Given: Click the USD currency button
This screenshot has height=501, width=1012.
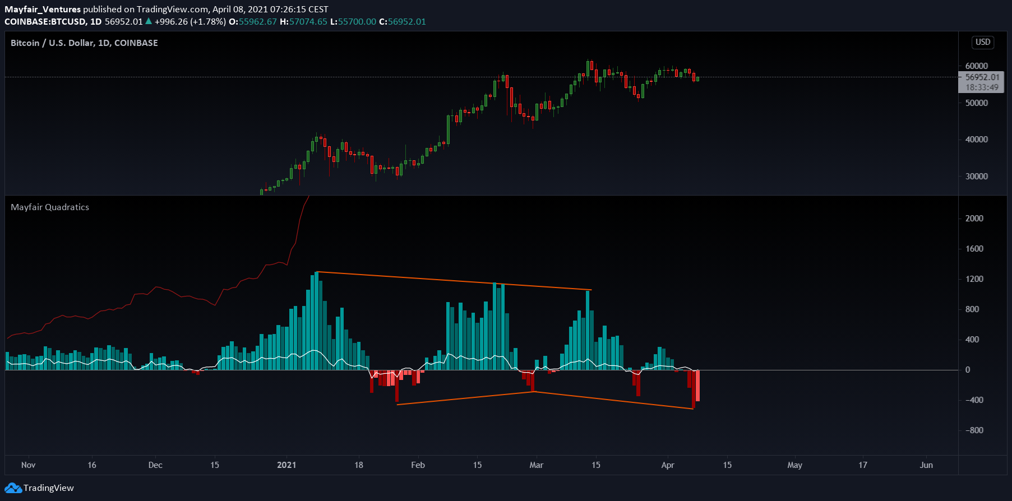Looking at the screenshot, I should pos(983,42).
